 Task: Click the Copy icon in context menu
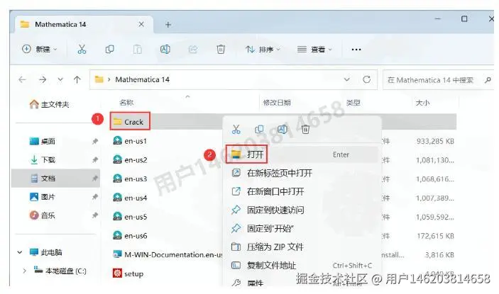point(259,129)
